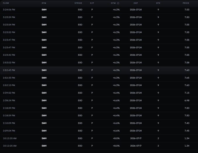198x153 pixels.
Task: Select the 7.58 price value
Action: click(x=187, y=62)
